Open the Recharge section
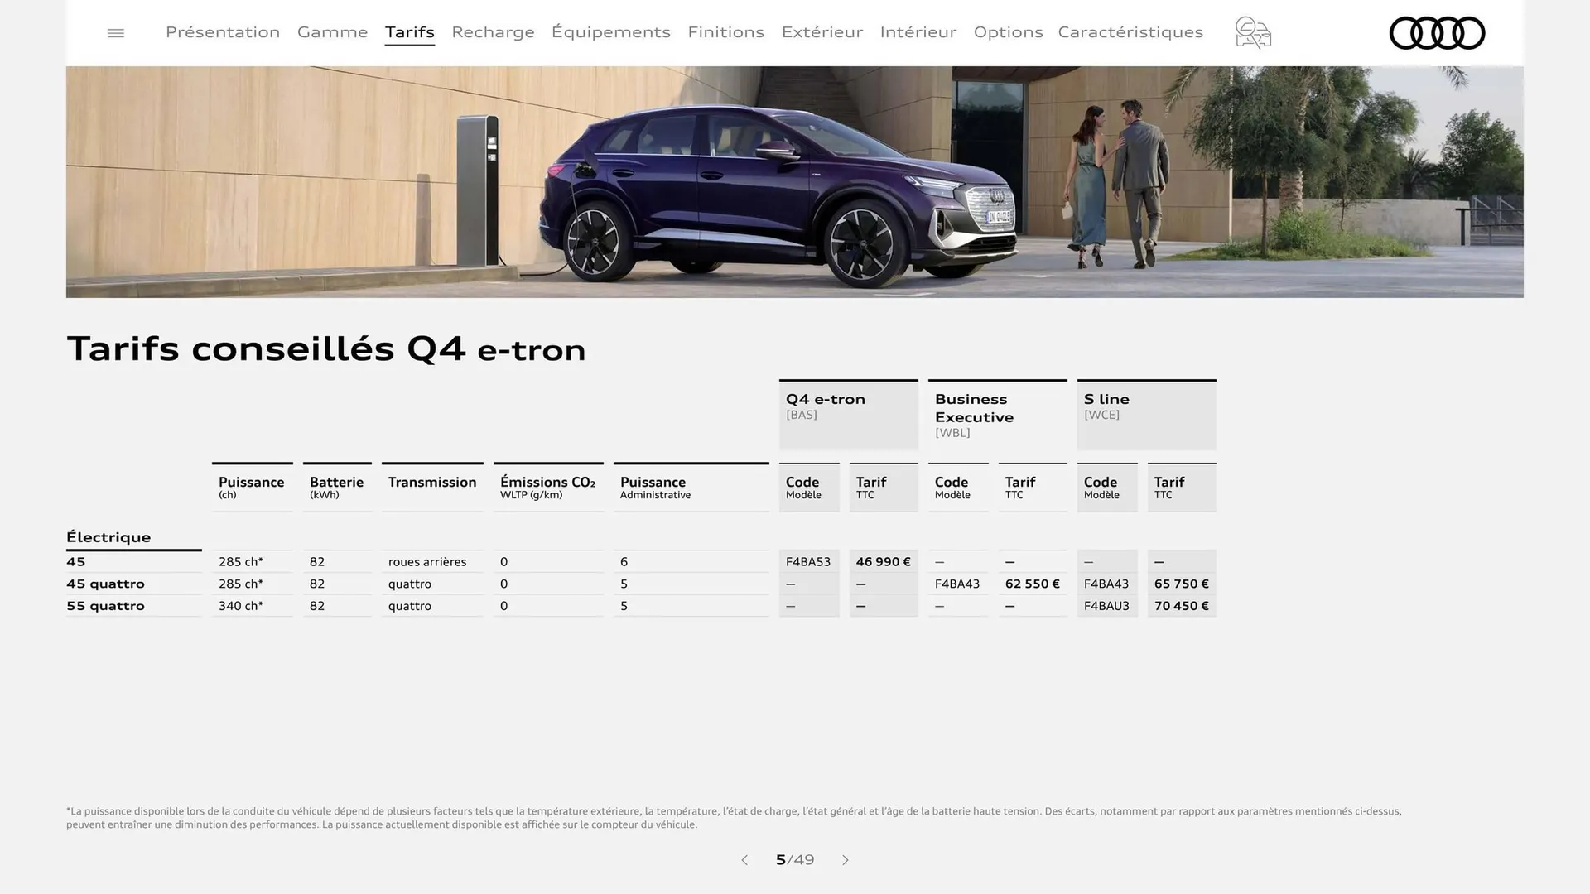1590x894 pixels. pyautogui.click(x=493, y=32)
